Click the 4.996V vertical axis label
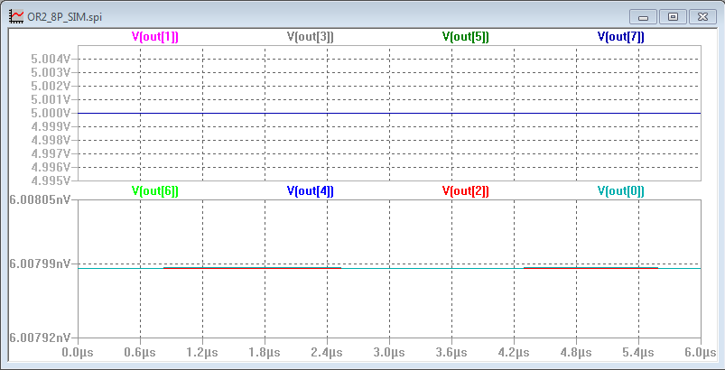Screen dimensions: 725x370 coord(51,167)
